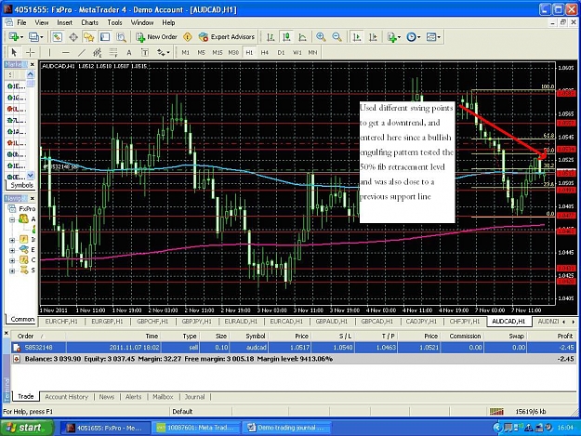Expand the Custom Indicators node in Navigator
The image size is (581, 436).
coord(12,261)
